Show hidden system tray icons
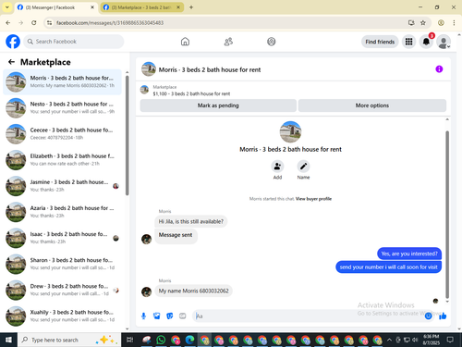 point(389,340)
